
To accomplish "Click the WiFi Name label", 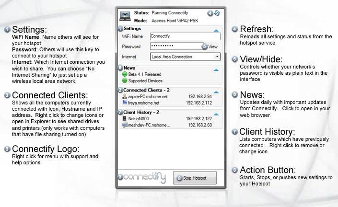I will [132, 36].
